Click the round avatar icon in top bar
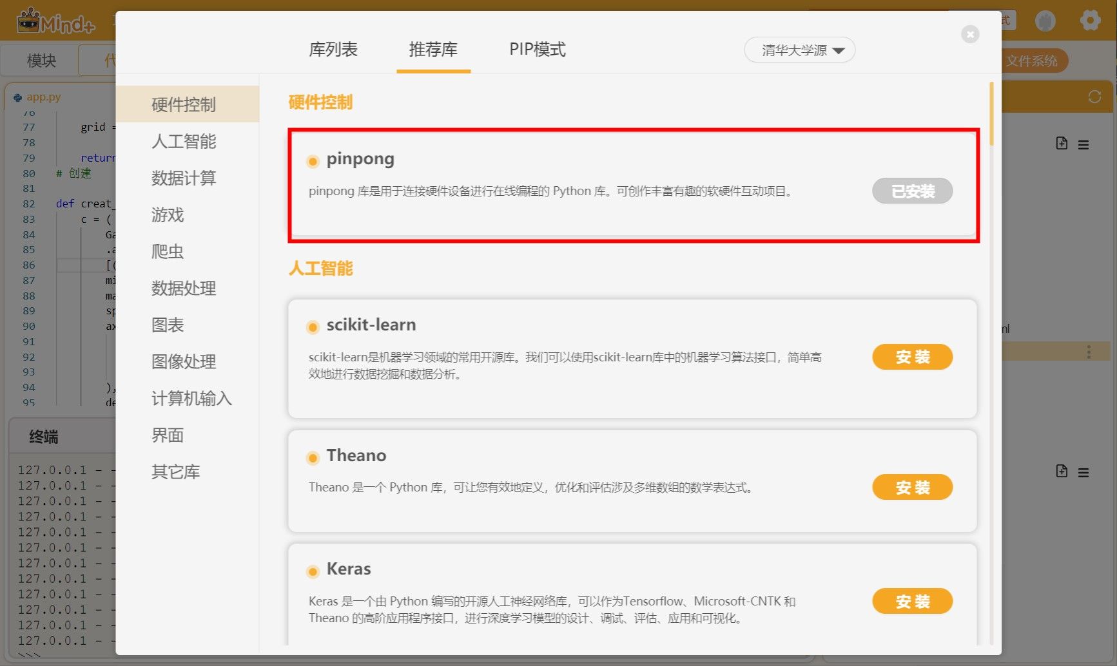 point(1045,21)
